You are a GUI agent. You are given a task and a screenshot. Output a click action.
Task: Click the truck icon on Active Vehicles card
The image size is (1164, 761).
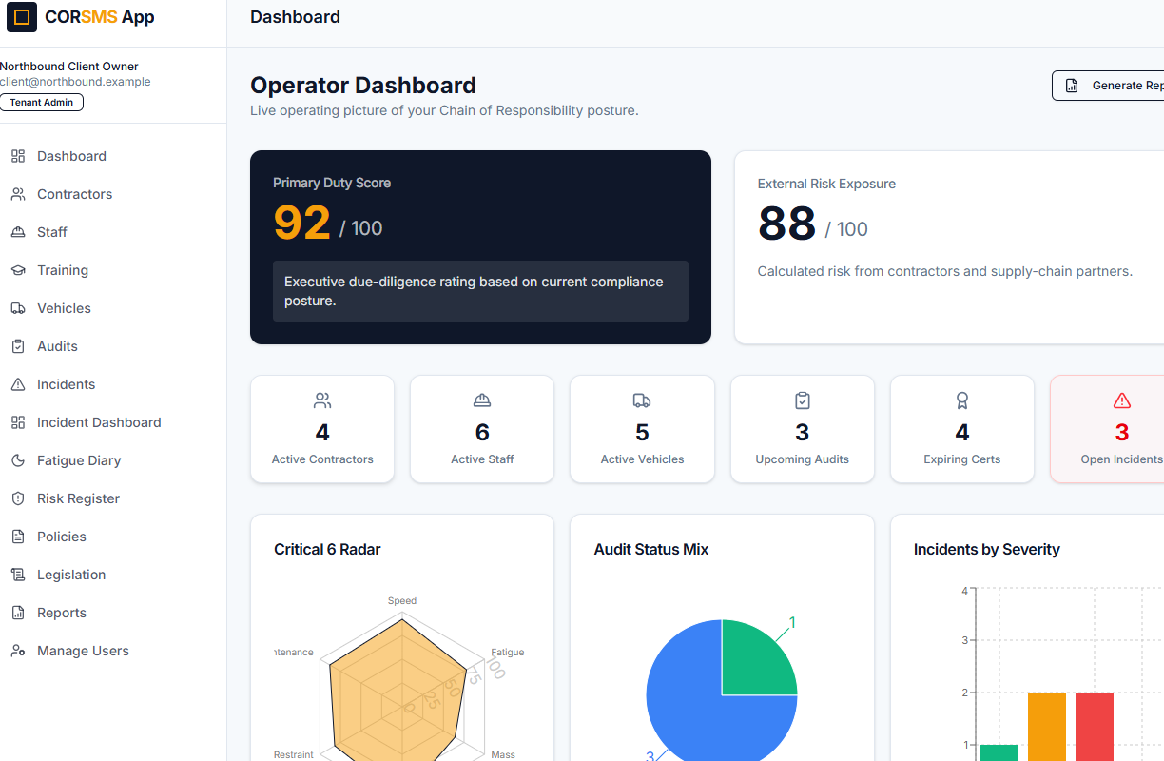pyautogui.click(x=642, y=400)
